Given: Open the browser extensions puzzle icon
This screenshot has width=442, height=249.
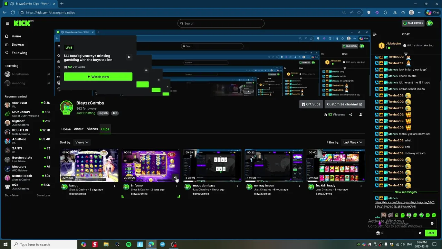Looking at the screenshot, I should (x=385, y=12).
